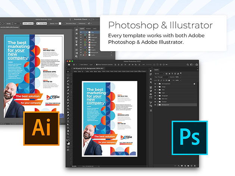
Task: Select the Rectangular Marquee tool in Photoshop
Action: tap(68, 75)
